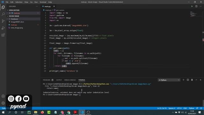The height and width of the screenshot is (115, 204).
Task: Select the Terminal panel tab
Action: pos(82,80)
